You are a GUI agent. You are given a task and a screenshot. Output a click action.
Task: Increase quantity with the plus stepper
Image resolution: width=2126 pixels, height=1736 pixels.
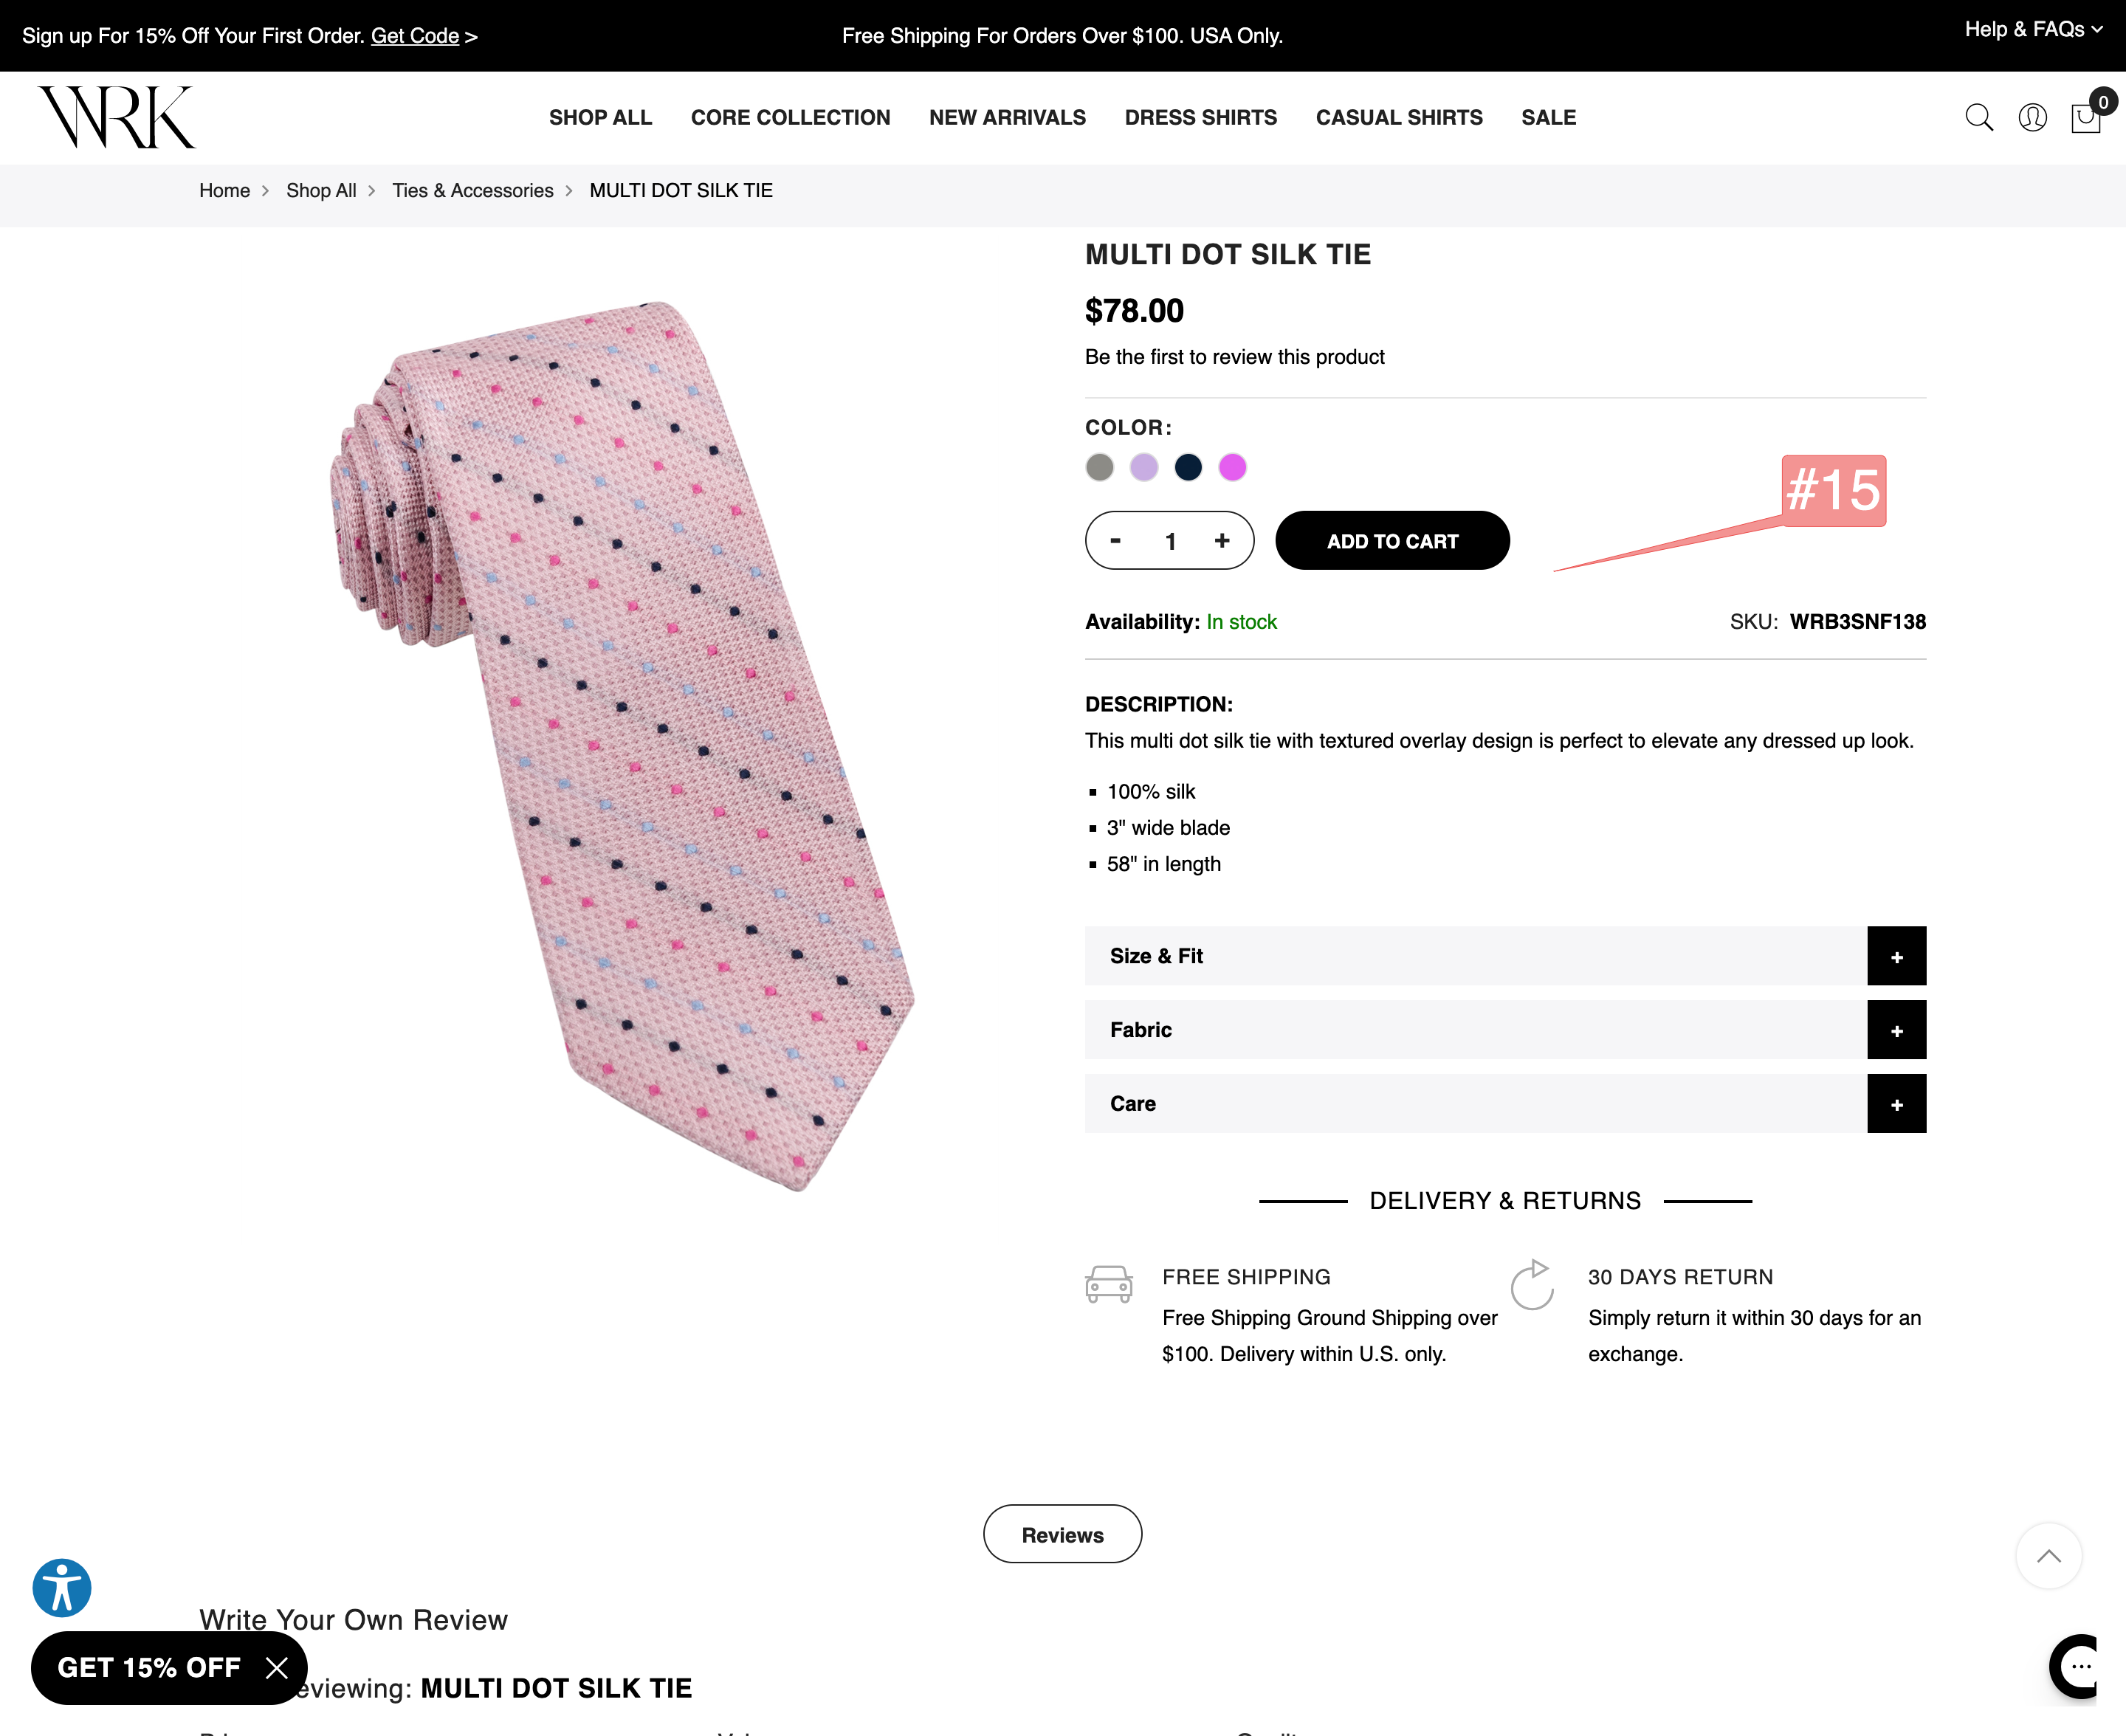(x=1222, y=540)
